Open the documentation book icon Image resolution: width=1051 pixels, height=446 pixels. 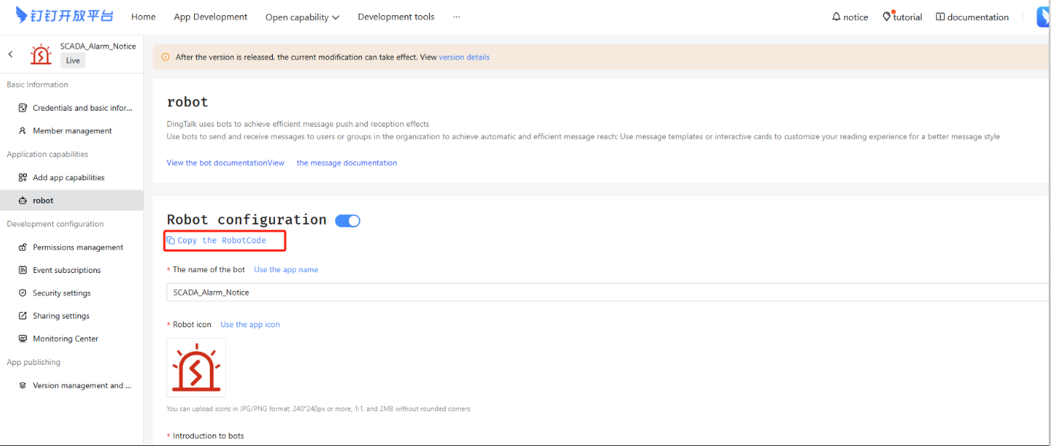point(940,17)
